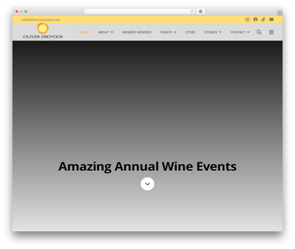Expand the Events dropdown menu

click(169, 32)
